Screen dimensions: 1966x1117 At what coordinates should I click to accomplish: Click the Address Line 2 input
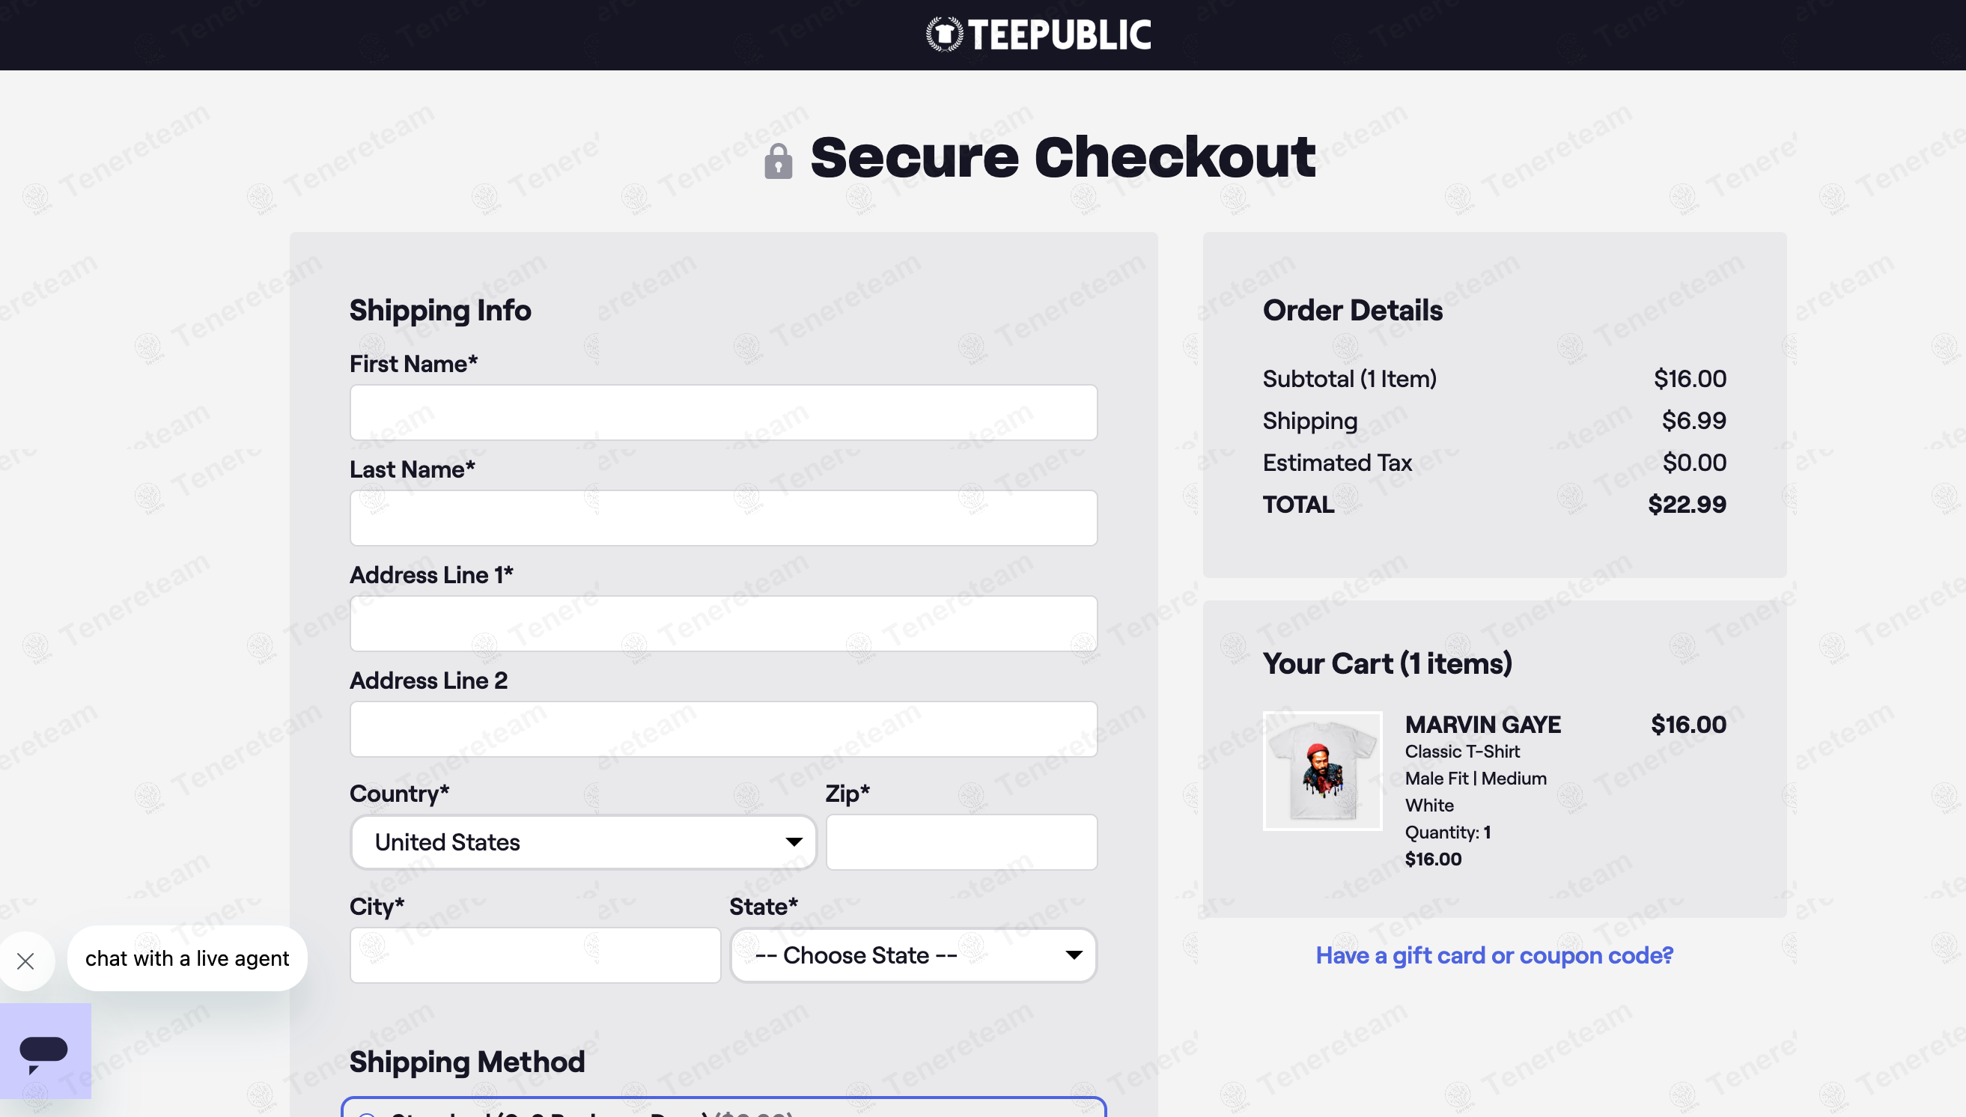(x=723, y=728)
